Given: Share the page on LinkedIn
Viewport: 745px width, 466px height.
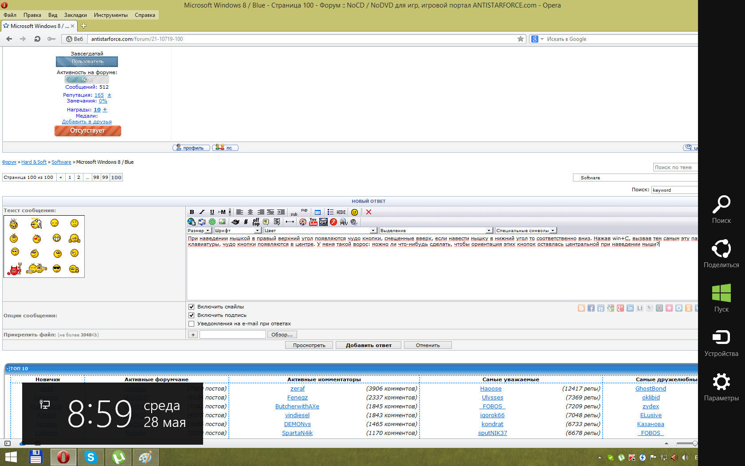Looking at the screenshot, I should pos(630,308).
